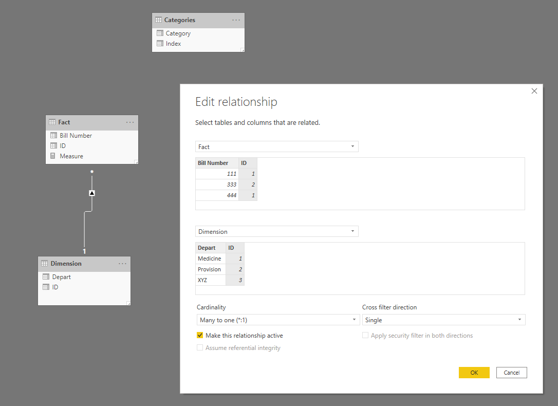This screenshot has height=406, width=558.
Task: Click the Category column icon in Categories table
Action: pos(160,33)
